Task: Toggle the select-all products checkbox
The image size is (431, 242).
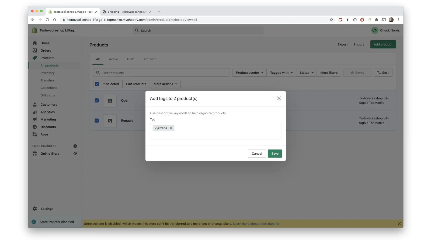Action: pos(97,84)
